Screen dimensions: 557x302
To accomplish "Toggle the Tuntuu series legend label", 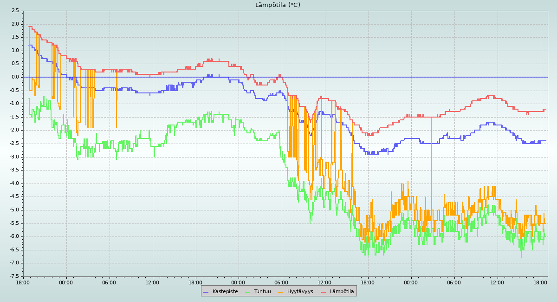I will pyautogui.click(x=262, y=292).
